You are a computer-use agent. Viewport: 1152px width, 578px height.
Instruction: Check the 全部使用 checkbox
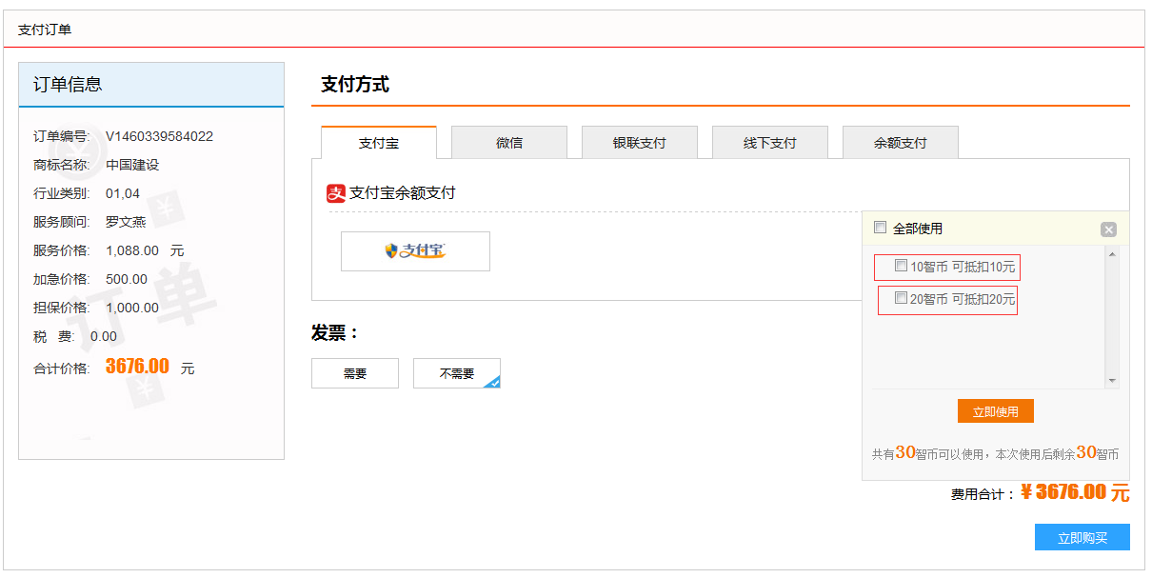click(881, 228)
